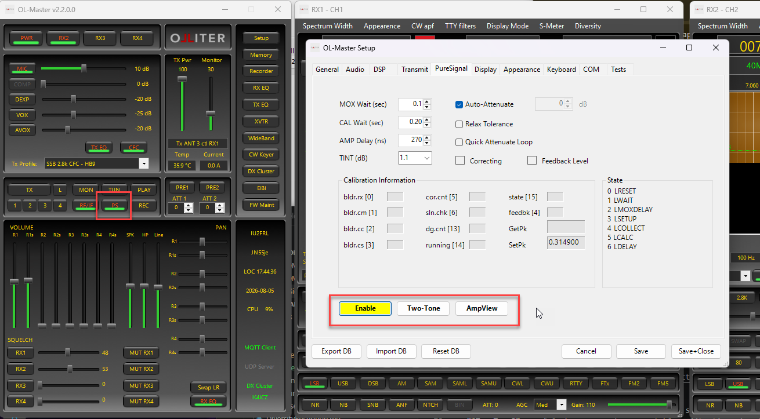The height and width of the screenshot is (419, 760).
Task: Open Display Mode menu in RX1 window
Action: pos(508,26)
